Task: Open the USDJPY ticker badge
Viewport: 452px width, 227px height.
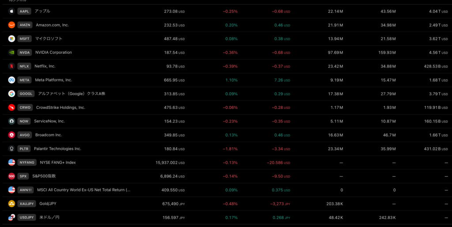Action: tap(27, 218)
